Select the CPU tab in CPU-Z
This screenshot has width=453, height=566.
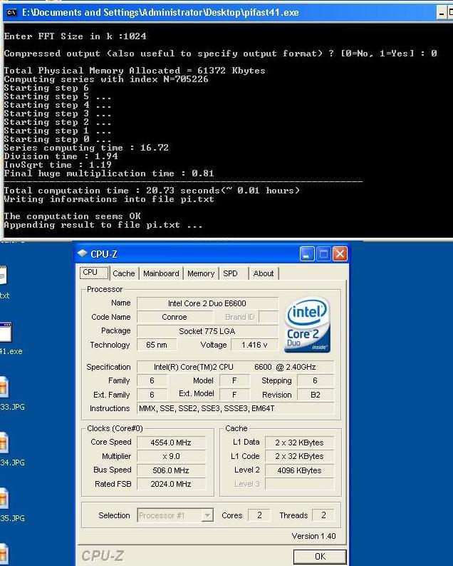(x=94, y=273)
